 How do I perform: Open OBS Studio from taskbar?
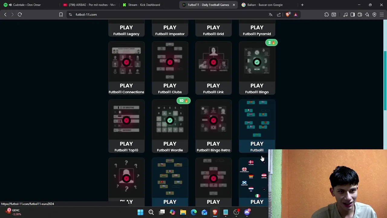click(236, 212)
